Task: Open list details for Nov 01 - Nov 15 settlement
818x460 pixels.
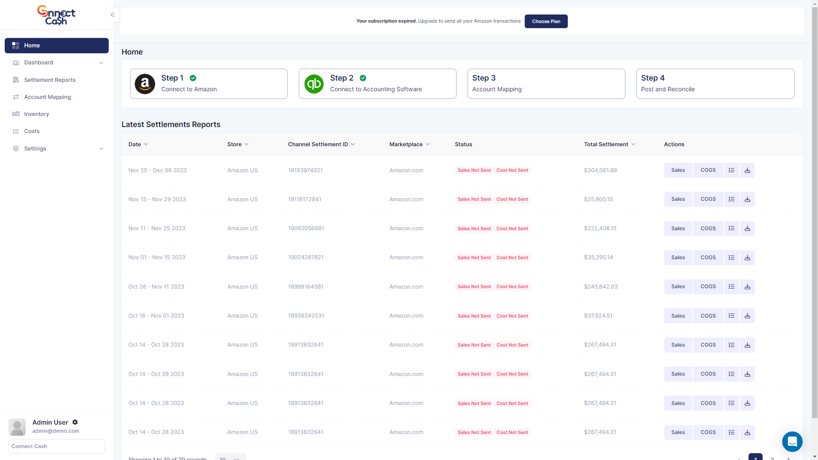Action: coord(731,257)
